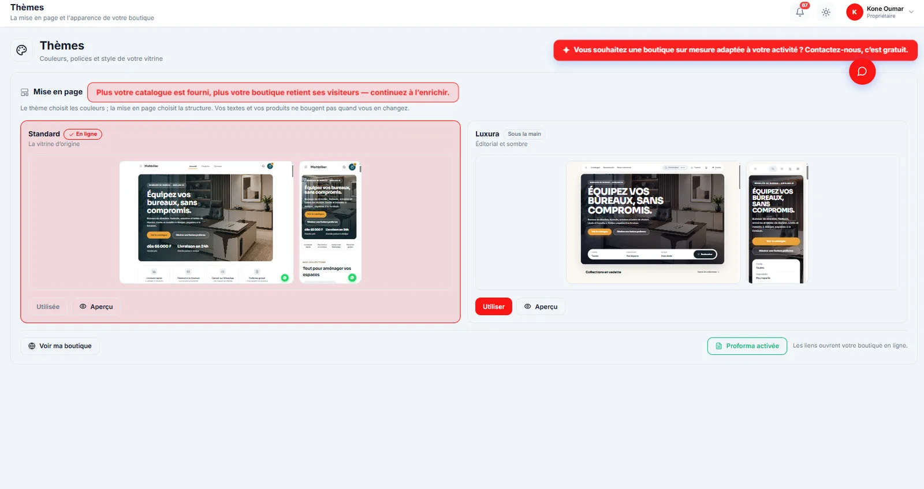Click the text Éditorial et sombre
The width and height of the screenshot is (924, 489).
(501, 145)
